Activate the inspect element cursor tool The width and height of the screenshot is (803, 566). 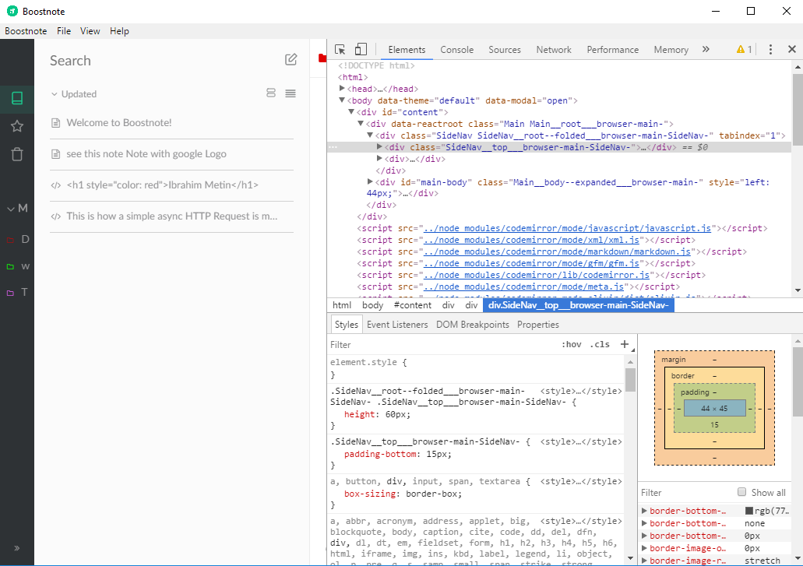340,48
